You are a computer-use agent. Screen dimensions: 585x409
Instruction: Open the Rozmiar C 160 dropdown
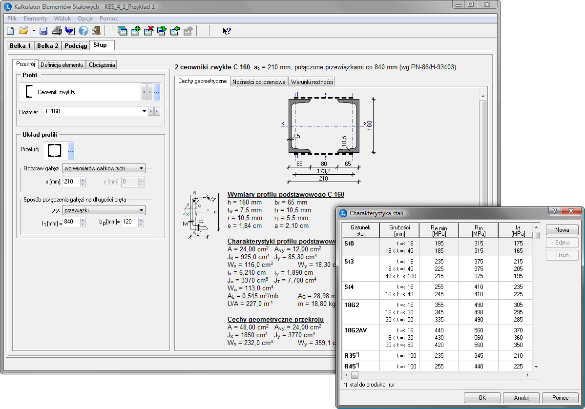[144, 111]
